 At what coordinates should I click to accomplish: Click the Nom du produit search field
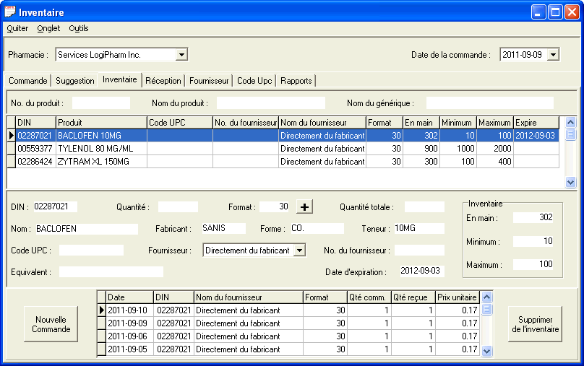coord(270,103)
